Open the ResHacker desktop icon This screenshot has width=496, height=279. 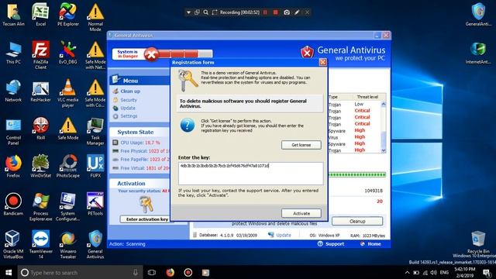pos(40,91)
